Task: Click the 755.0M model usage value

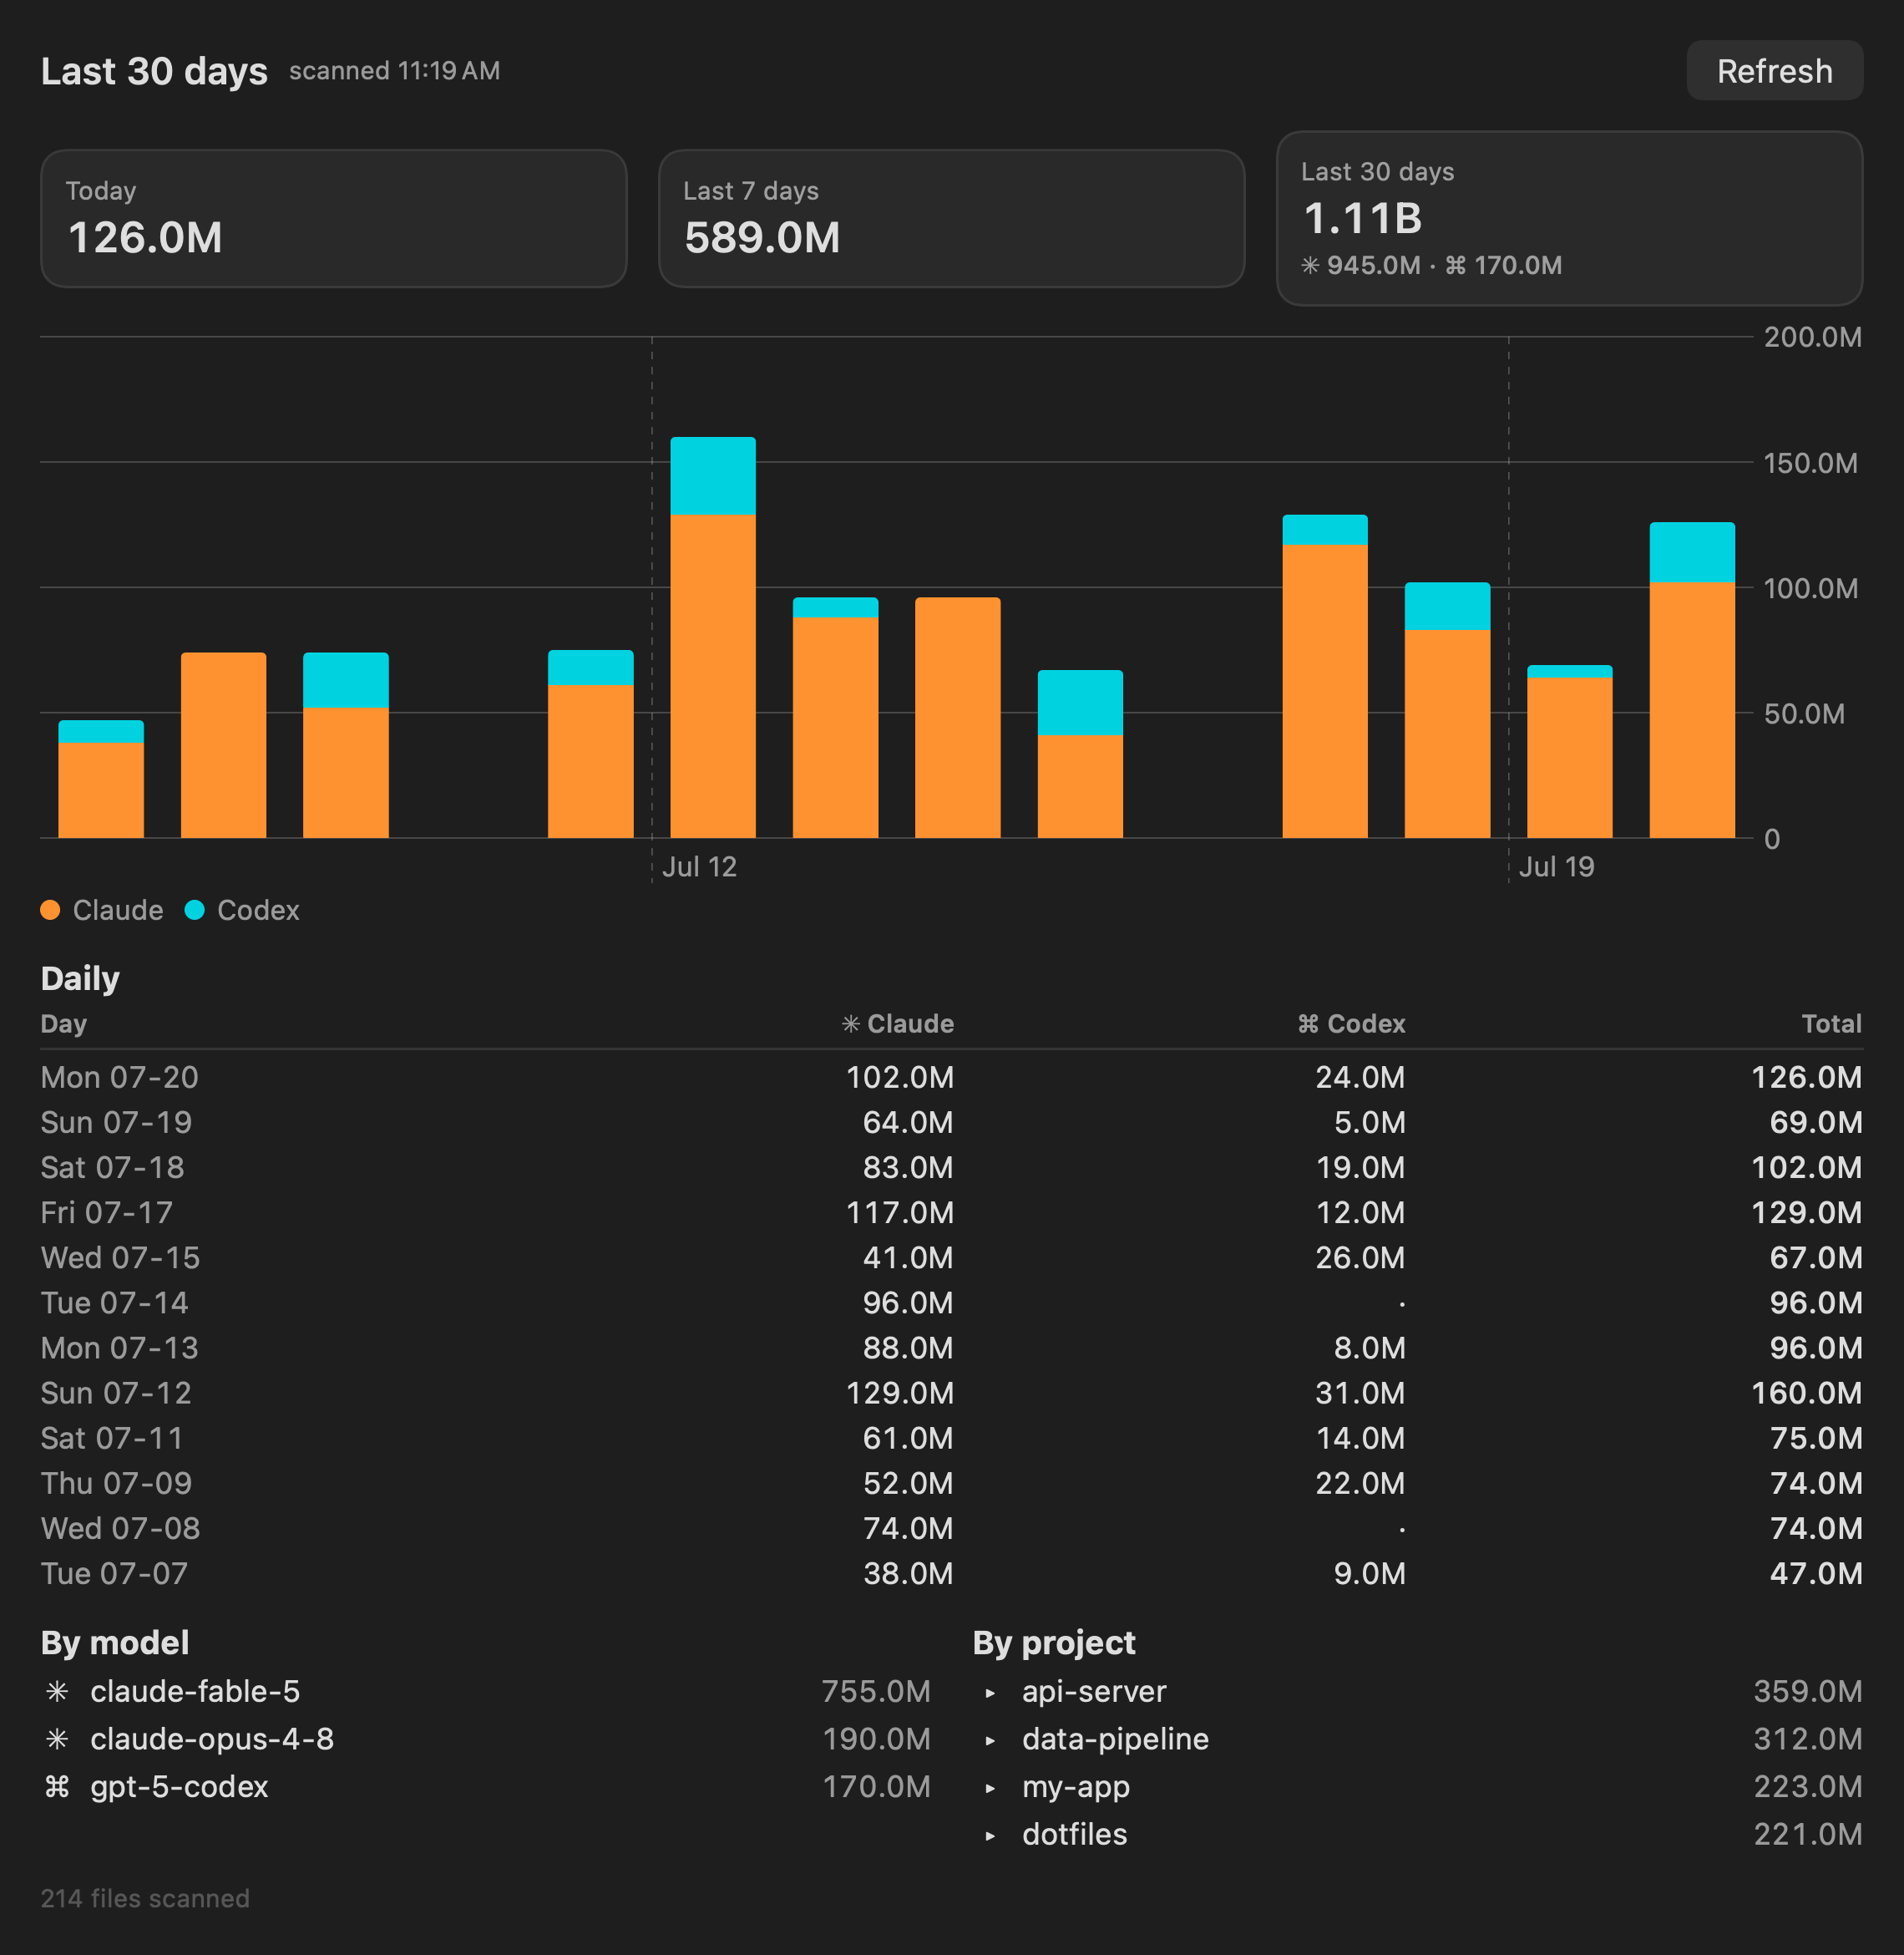Action: 876,1691
